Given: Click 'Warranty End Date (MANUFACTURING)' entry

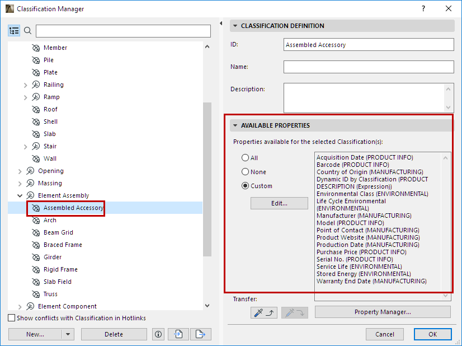Looking at the screenshot, I should (371, 281).
